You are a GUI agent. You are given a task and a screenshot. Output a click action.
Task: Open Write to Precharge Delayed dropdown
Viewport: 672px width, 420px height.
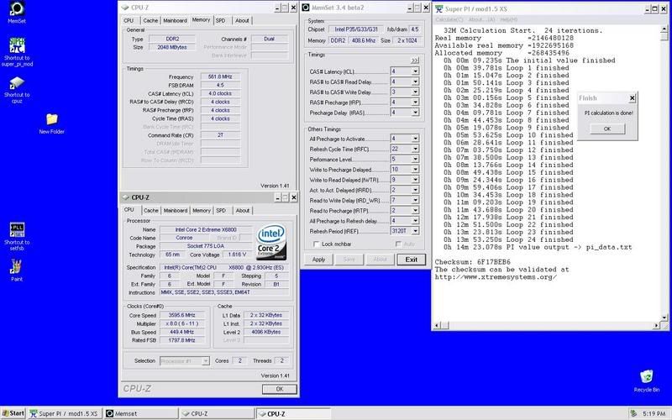[x=415, y=170]
